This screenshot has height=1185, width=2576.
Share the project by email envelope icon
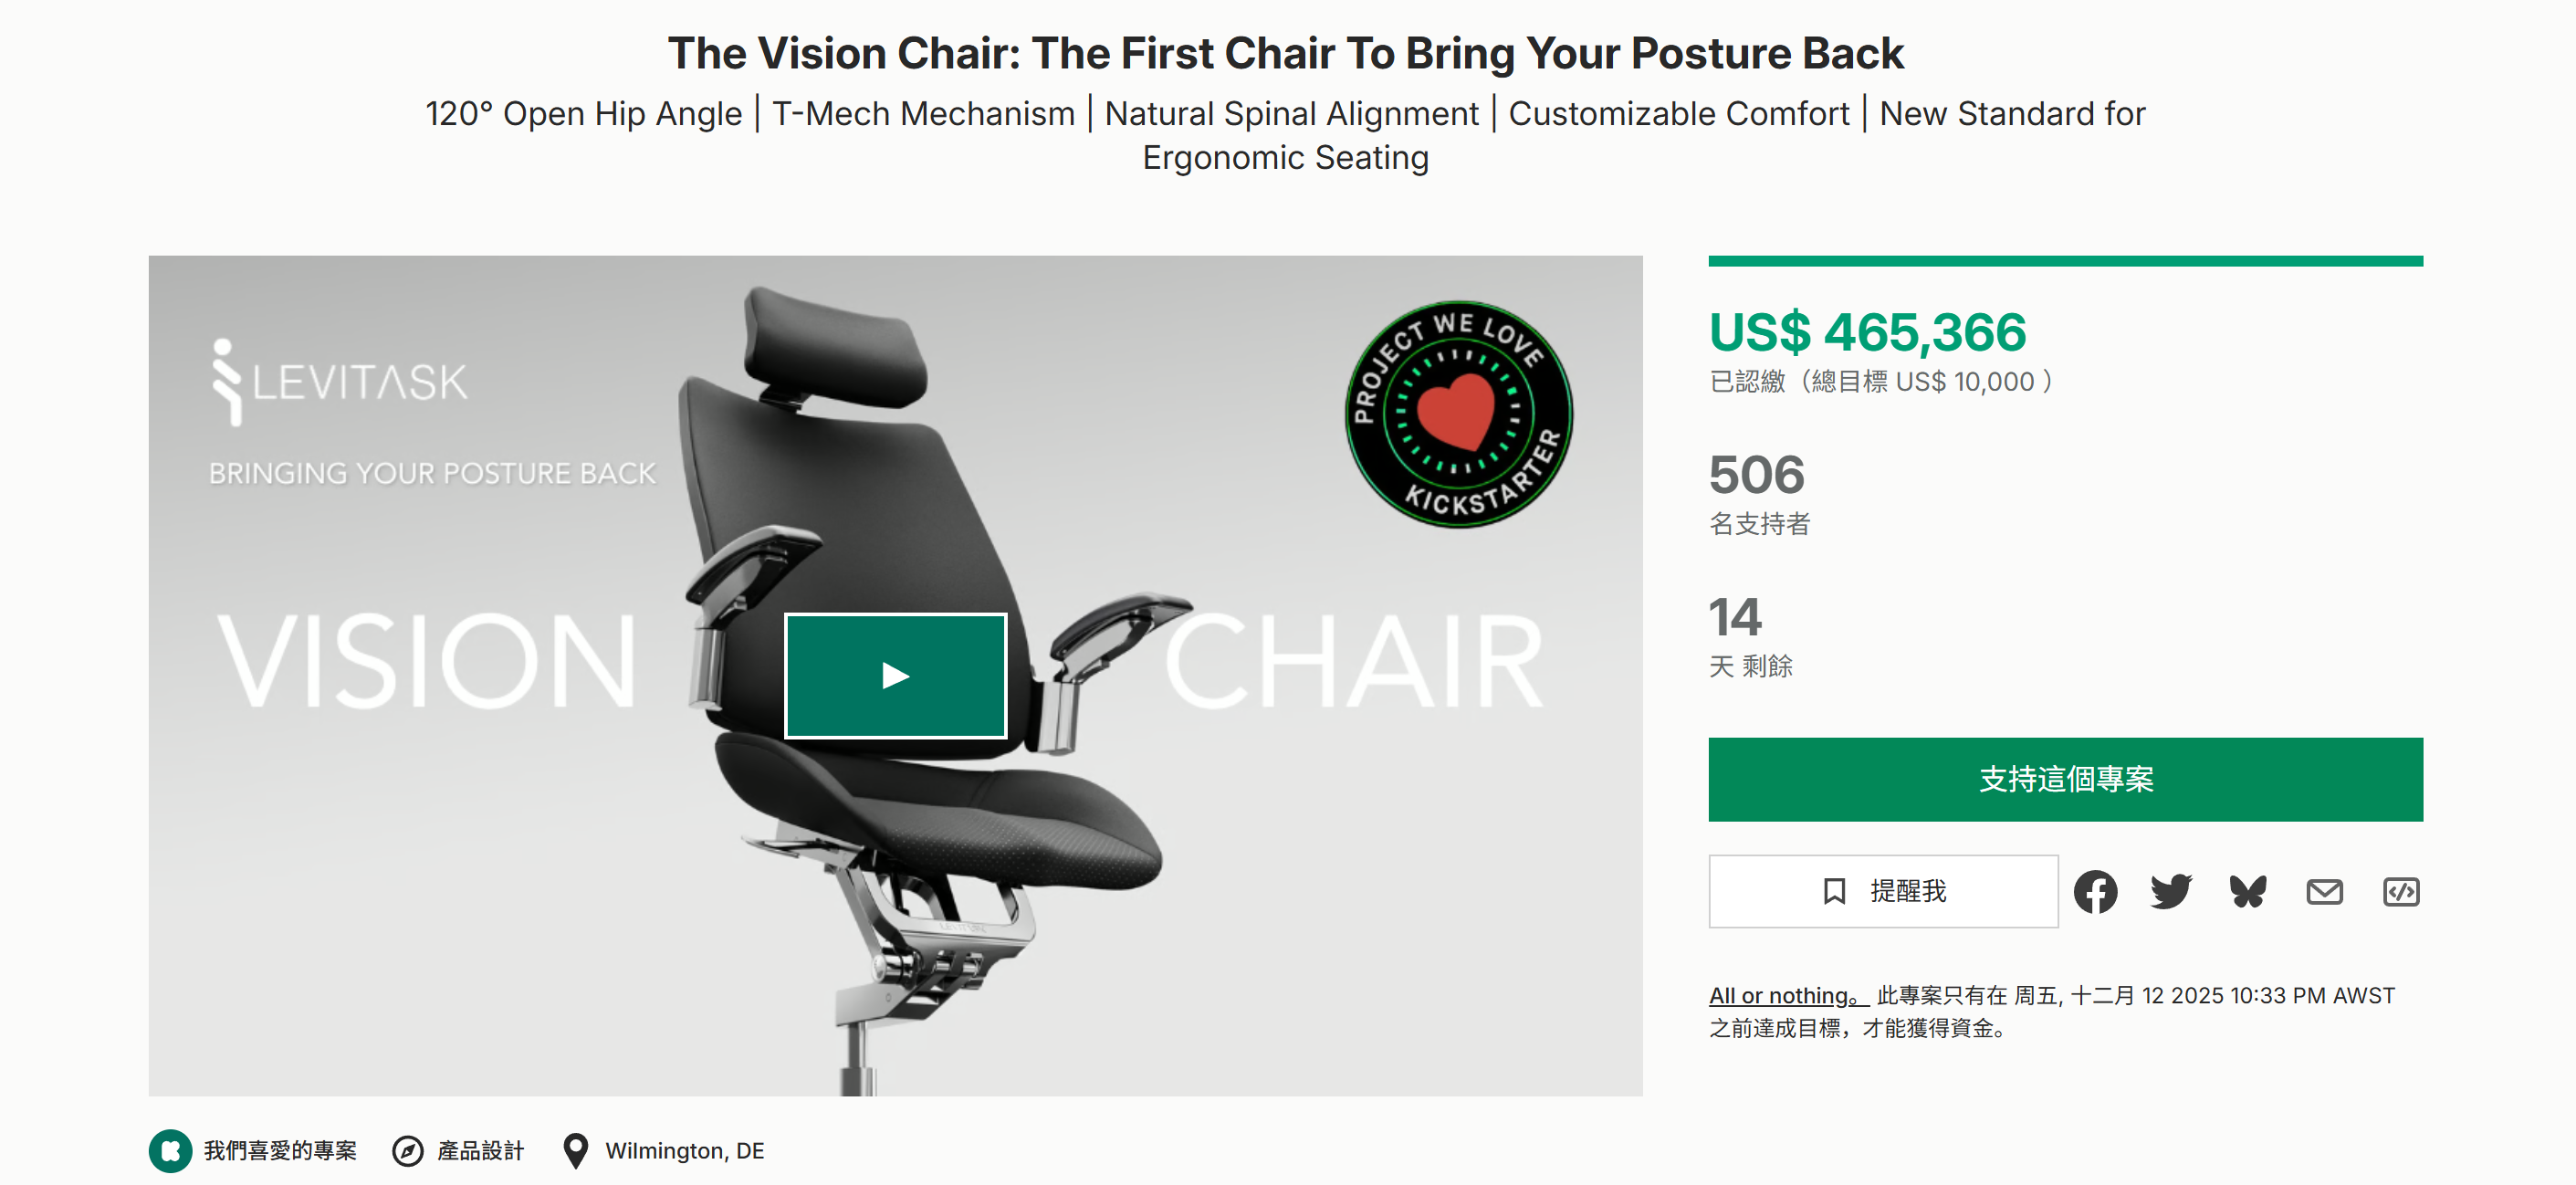[x=2324, y=891]
